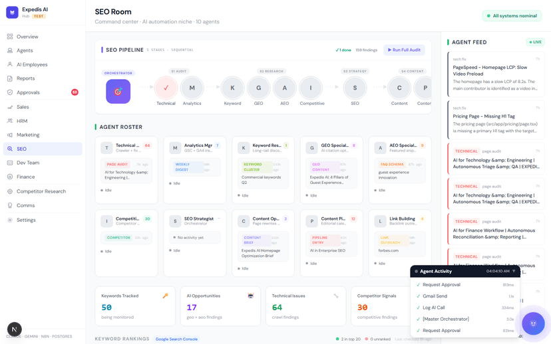The height and width of the screenshot is (344, 551).
Task: Open the Sales section
Action: tap(43, 107)
